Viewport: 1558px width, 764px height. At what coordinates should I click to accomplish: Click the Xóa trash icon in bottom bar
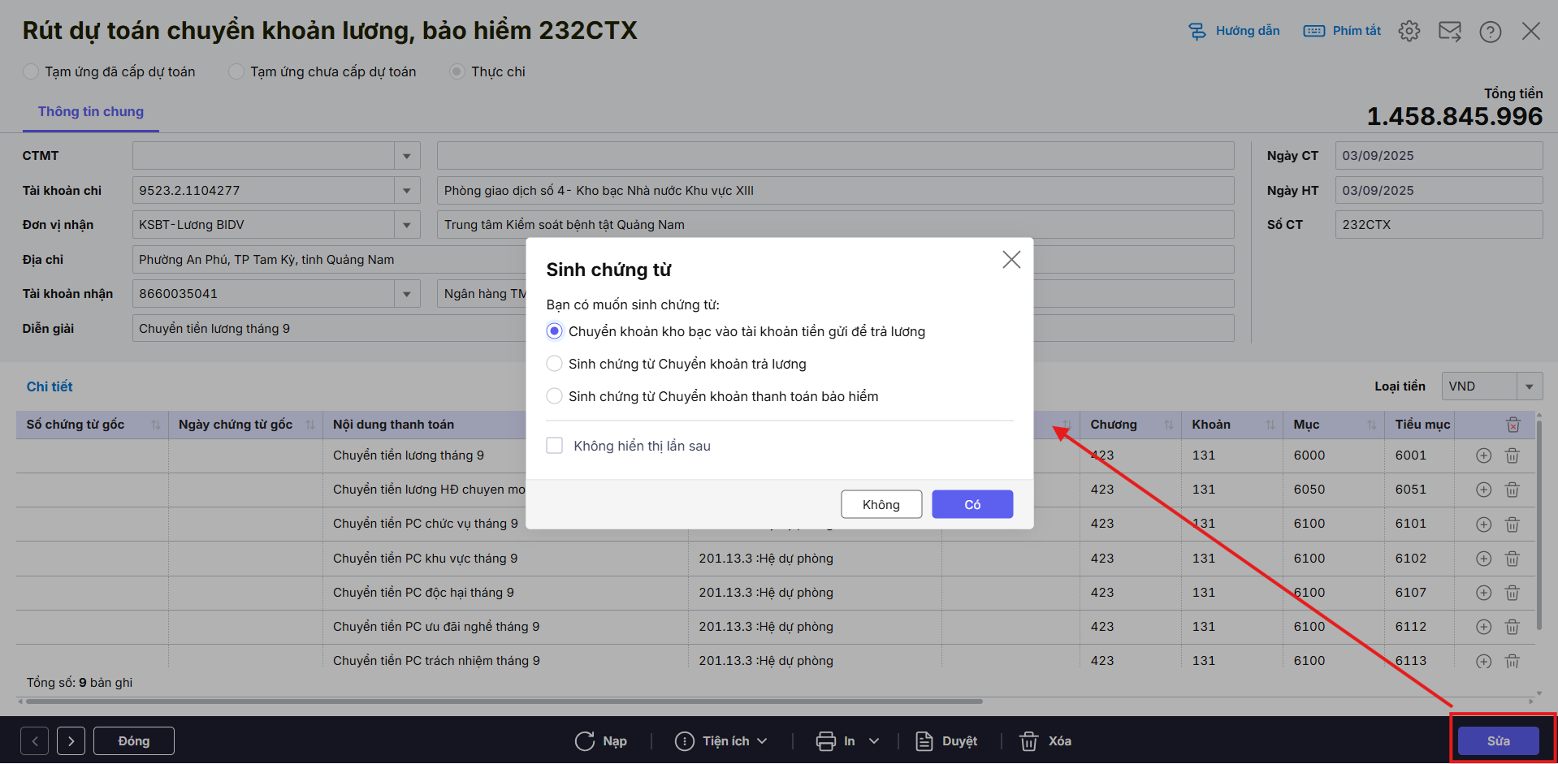coord(1029,741)
